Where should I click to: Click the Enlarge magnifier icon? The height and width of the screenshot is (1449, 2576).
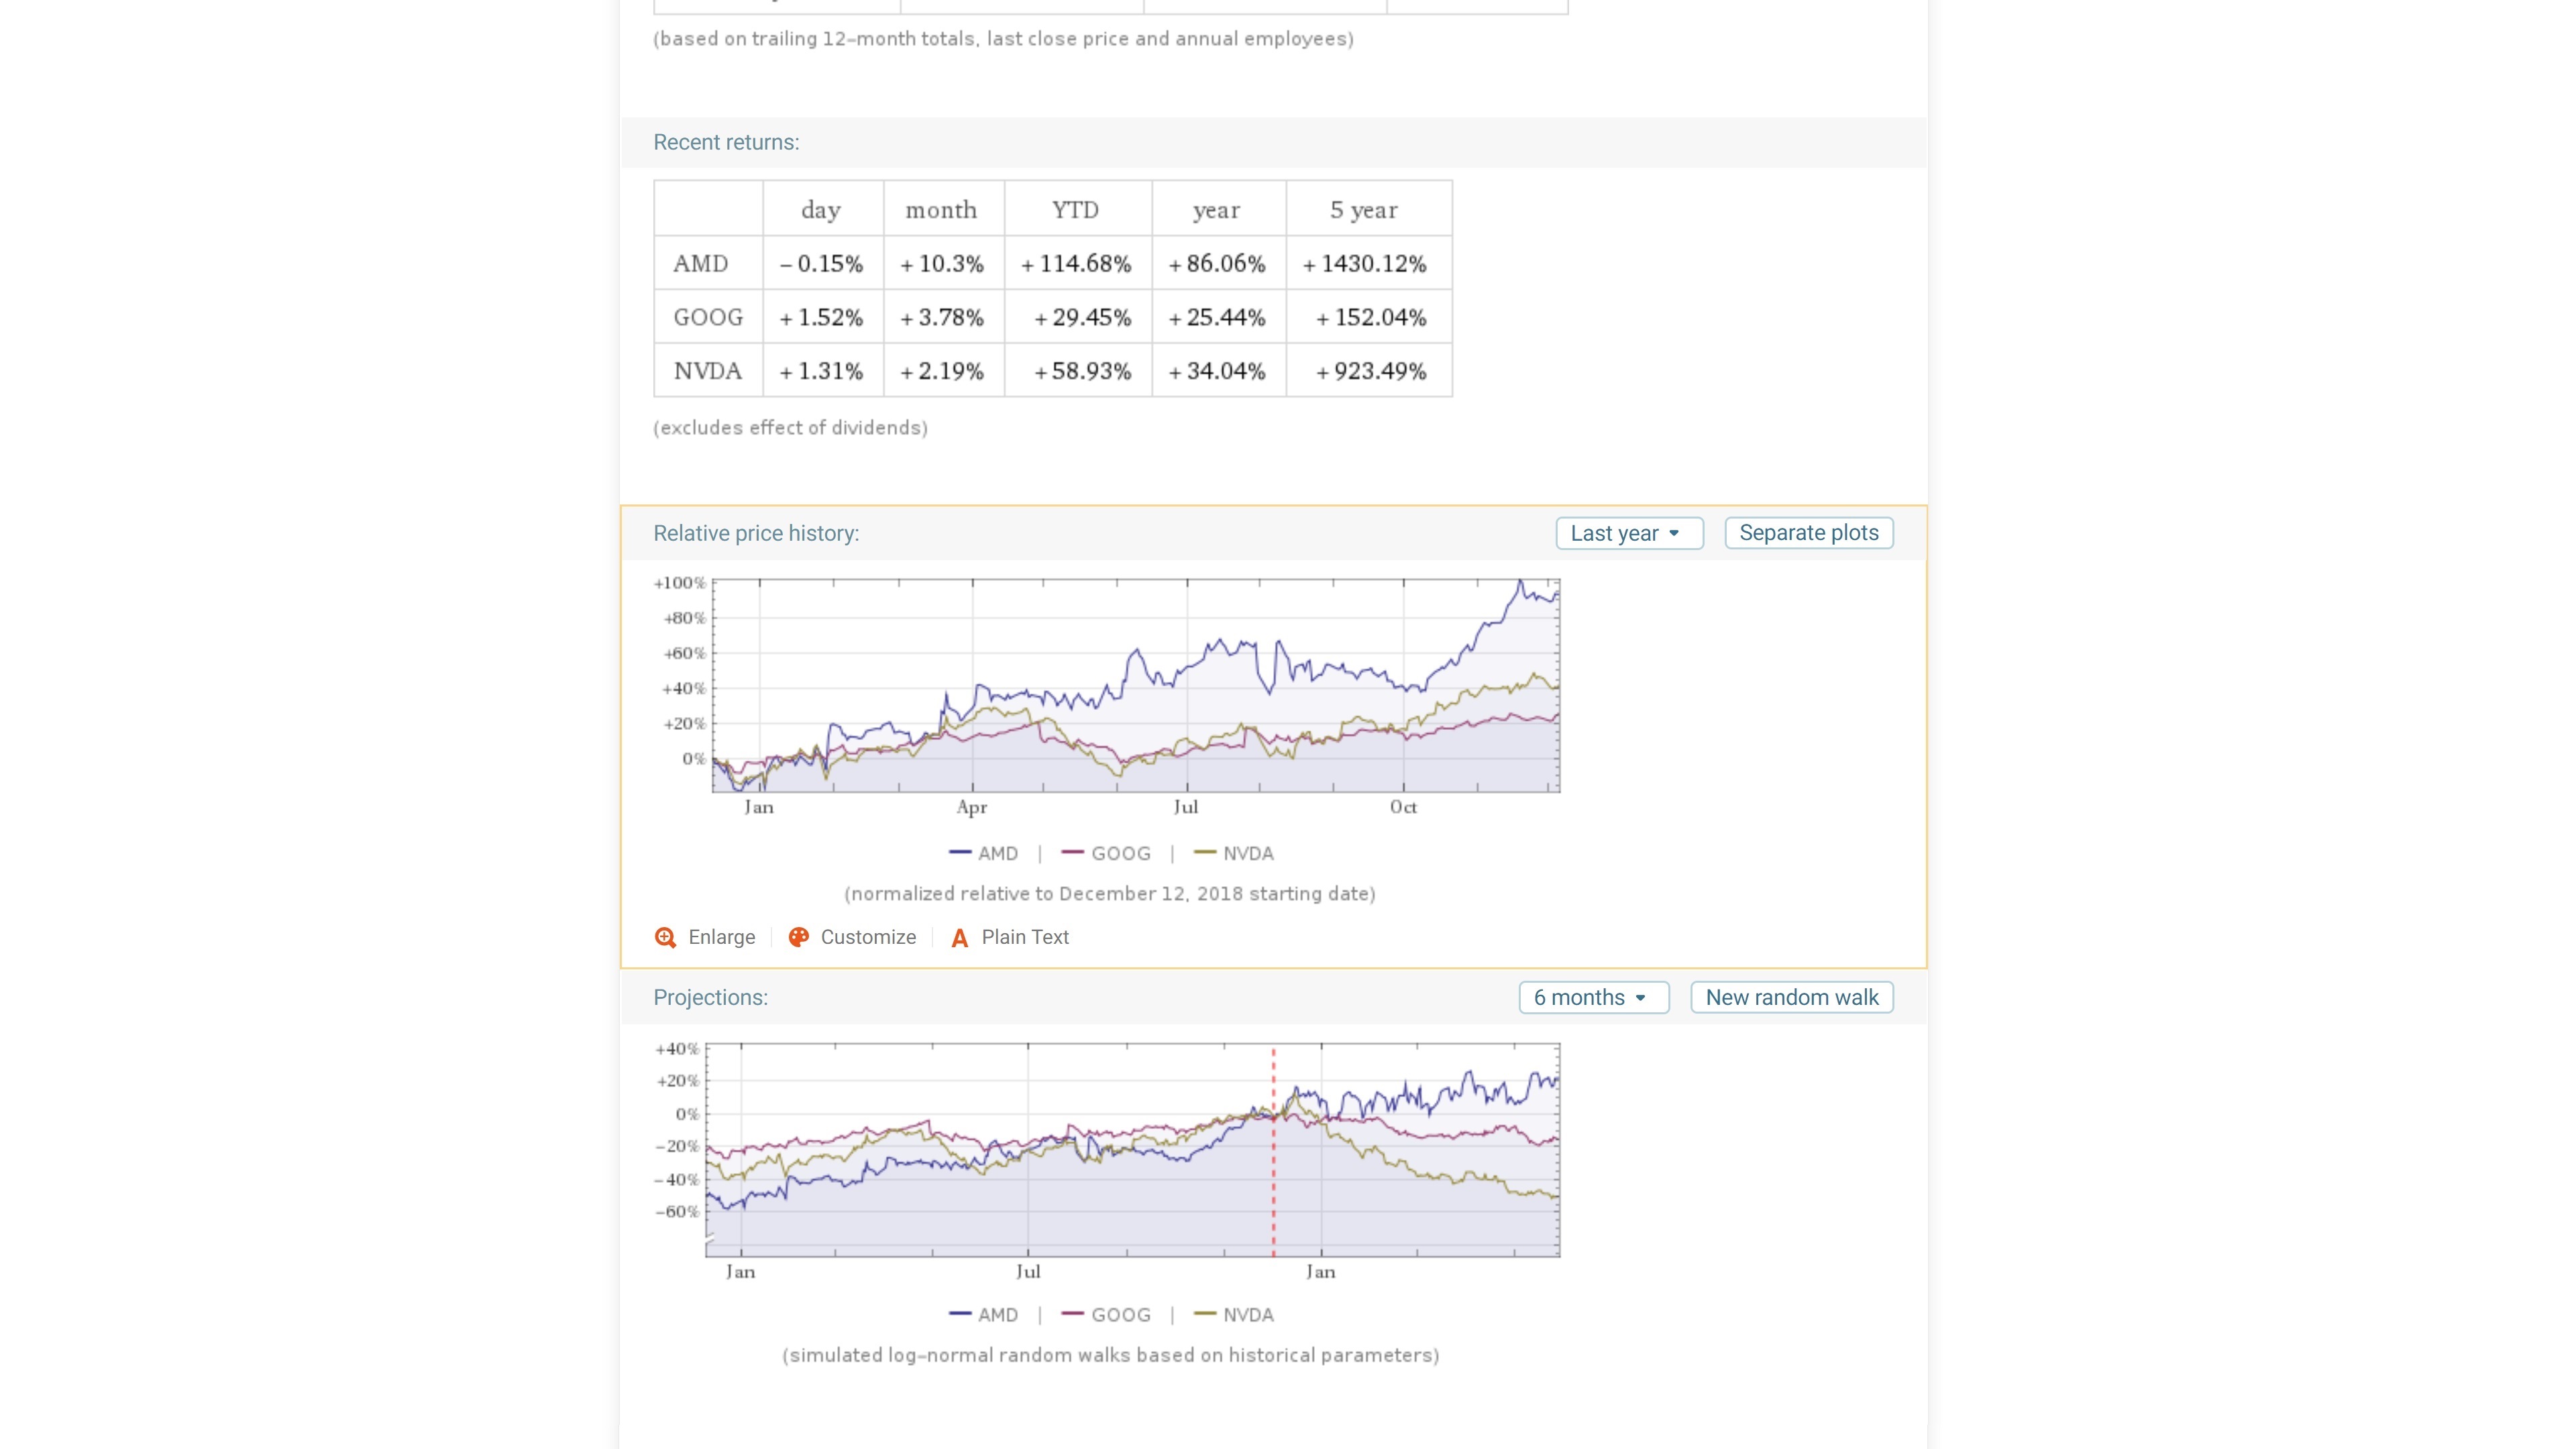click(665, 937)
